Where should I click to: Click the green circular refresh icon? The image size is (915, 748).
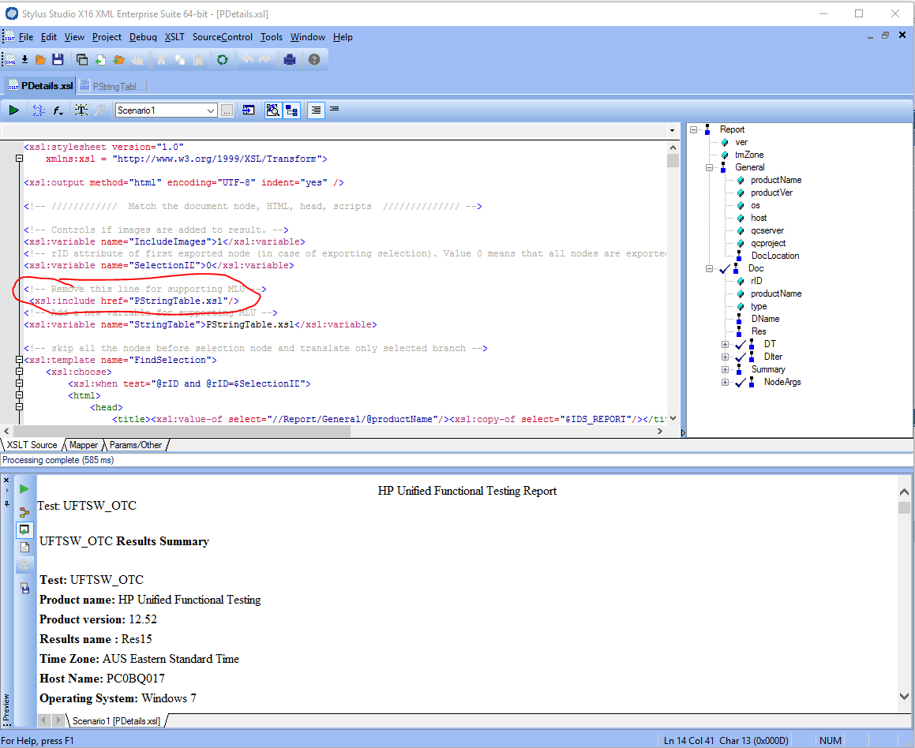point(223,60)
